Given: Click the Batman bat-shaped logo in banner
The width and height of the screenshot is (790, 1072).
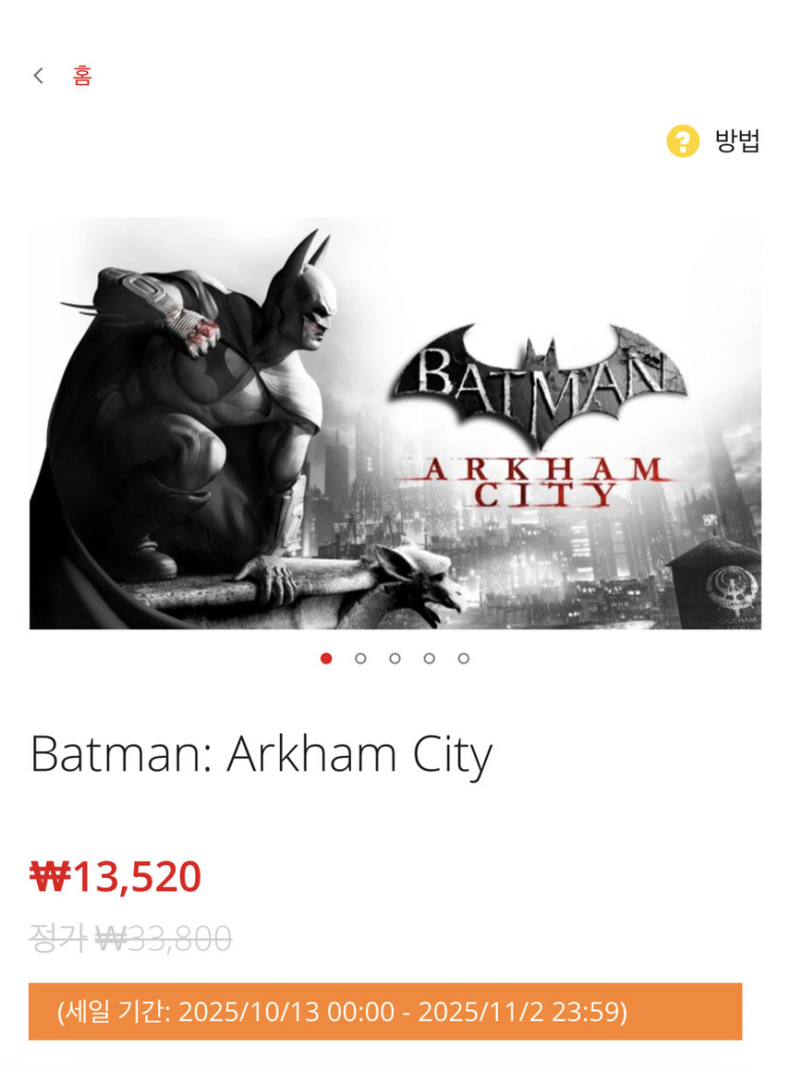Looking at the screenshot, I should click(x=538, y=378).
